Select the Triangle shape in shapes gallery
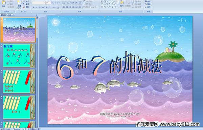This screenshot has width=203, height=130. point(105,4)
